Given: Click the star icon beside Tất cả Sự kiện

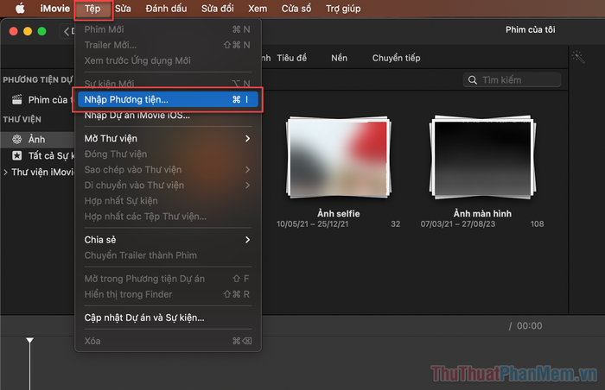Looking at the screenshot, I should [17, 155].
